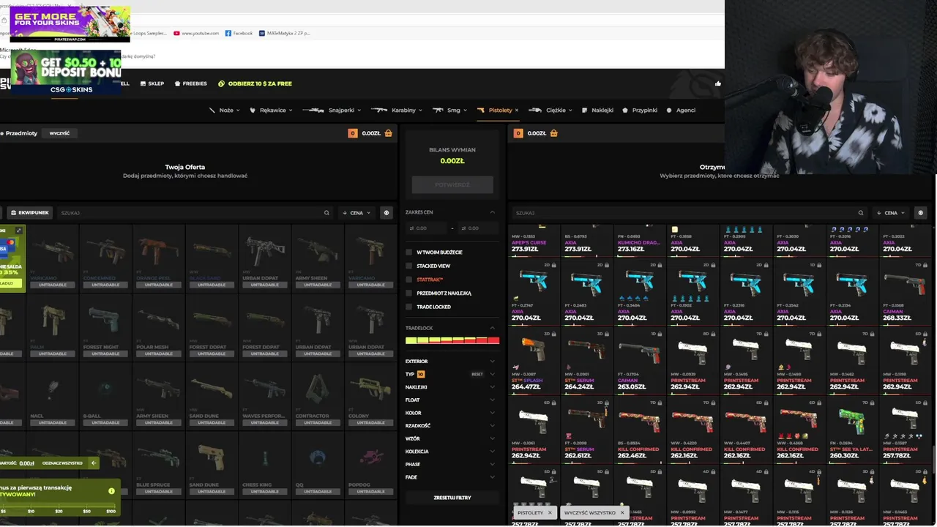Open inventory Cena sort dropdown
Viewport: 937px width, 527px height.
356,213
